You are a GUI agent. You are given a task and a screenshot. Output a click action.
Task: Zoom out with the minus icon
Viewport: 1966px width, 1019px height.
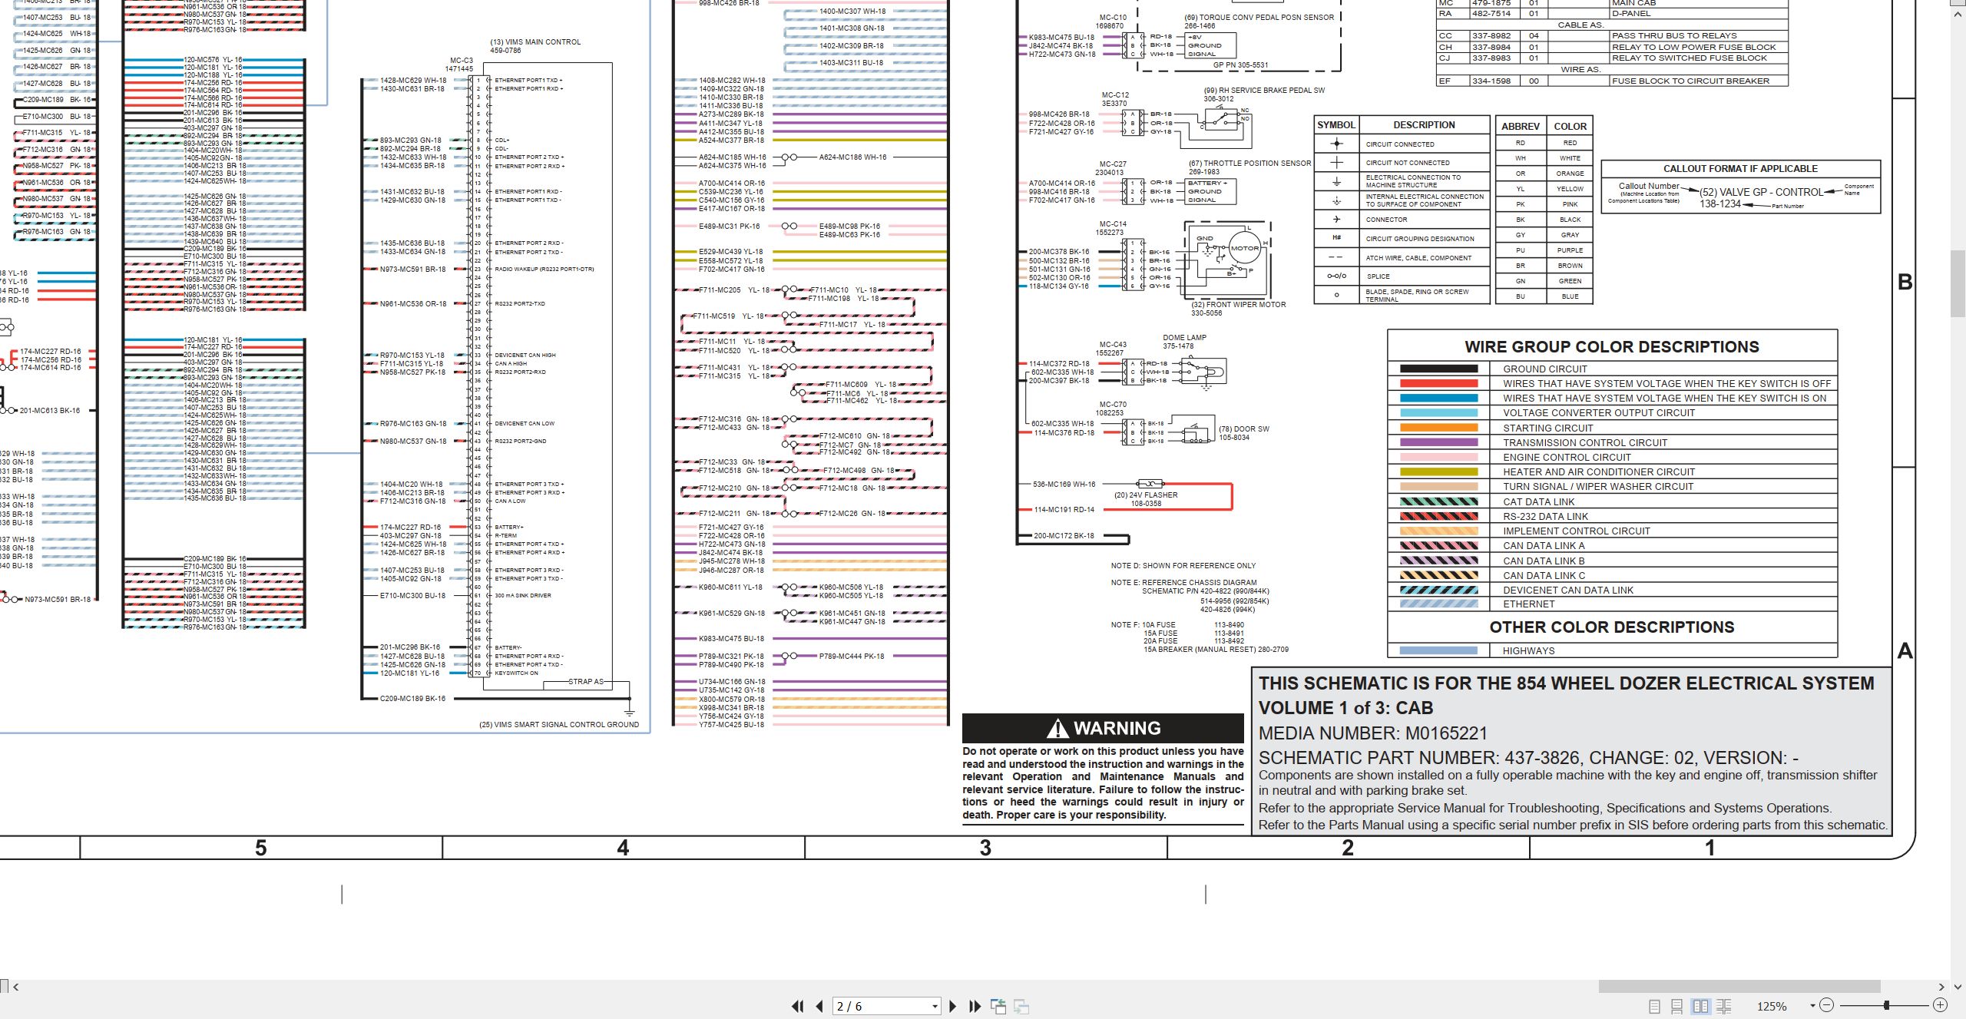[x=1827, y=1005]
